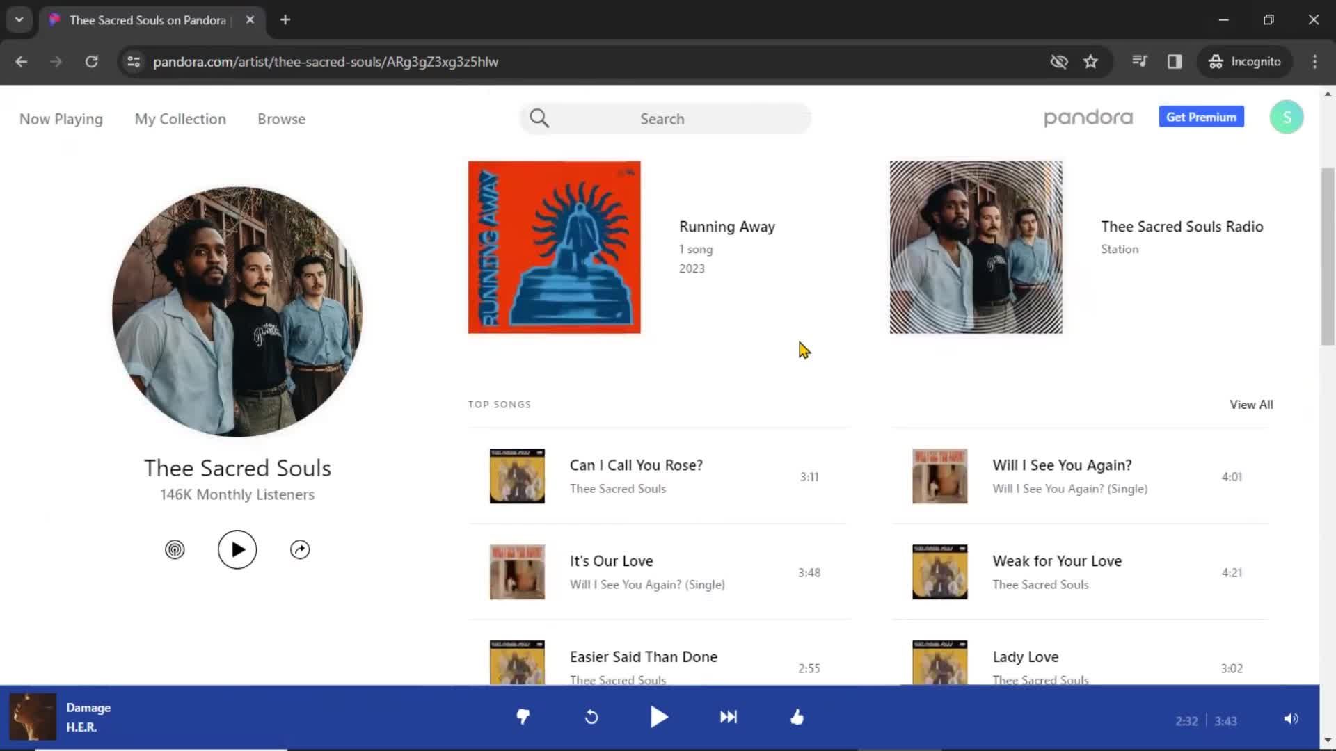Click the Play button for Thee Sacred Souls
Viewport: 1336px width, 751px height.
pos(237,549)
